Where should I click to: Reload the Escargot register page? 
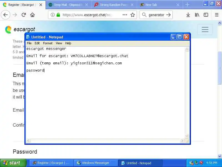click(x=24, y=15)
